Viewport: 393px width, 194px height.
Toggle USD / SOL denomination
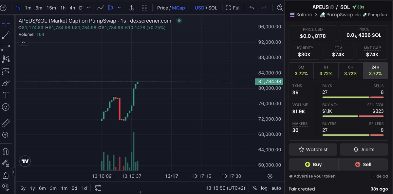click(206, 8)
